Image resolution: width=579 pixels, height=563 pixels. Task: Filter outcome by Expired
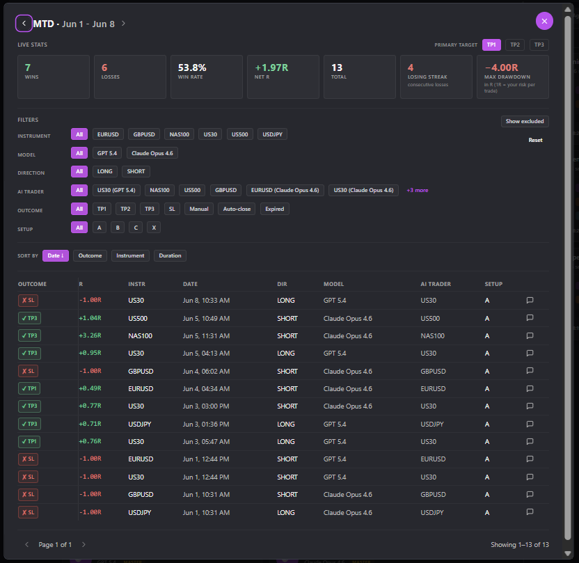pos(275,209)
